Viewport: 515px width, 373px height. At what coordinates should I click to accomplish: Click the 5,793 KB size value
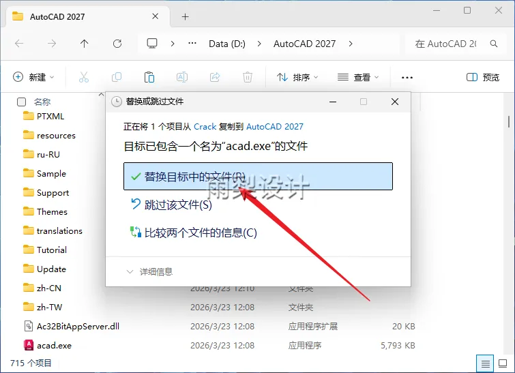[398, 345]
